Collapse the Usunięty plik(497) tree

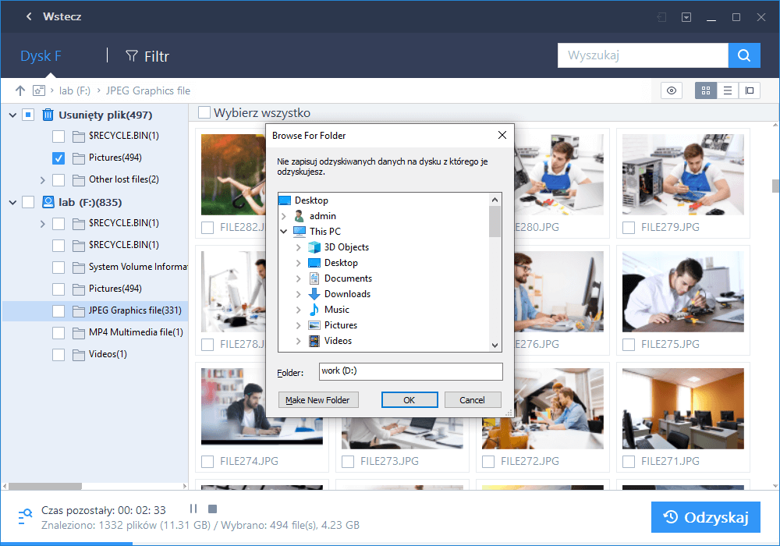[x=12, y=114]
